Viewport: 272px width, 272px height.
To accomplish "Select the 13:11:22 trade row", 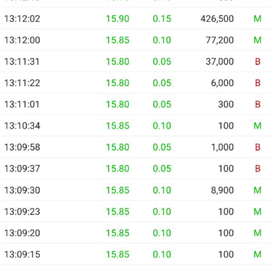I will (x=136, y=83).
